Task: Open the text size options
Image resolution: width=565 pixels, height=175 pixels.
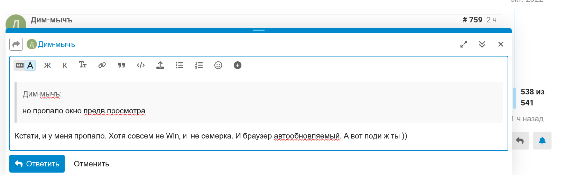Action: (x=83, y=65)
